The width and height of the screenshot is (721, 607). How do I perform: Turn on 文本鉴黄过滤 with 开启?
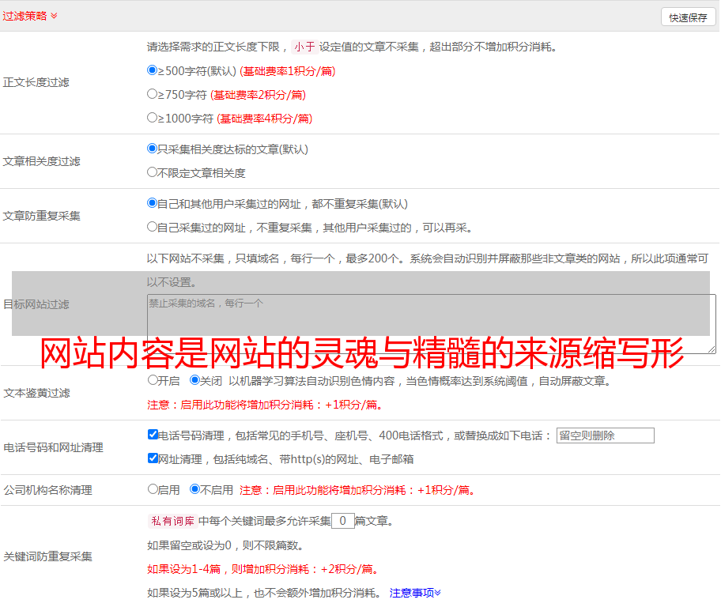tap(153, 380)
